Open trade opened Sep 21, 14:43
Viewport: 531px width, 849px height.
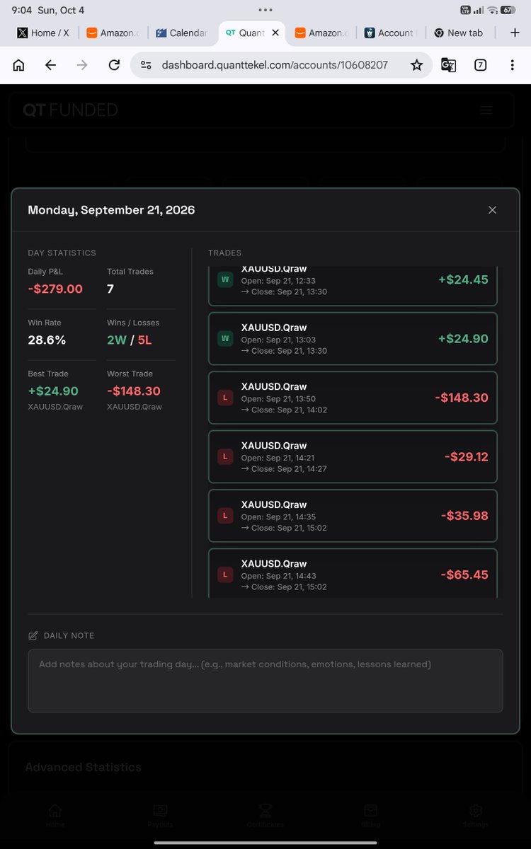pos(353,573)
